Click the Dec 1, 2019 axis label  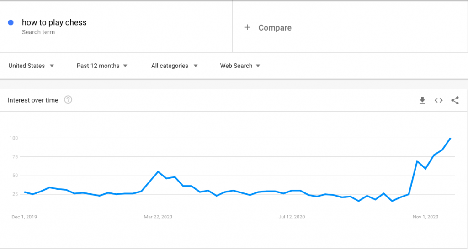tap(24, 217)
